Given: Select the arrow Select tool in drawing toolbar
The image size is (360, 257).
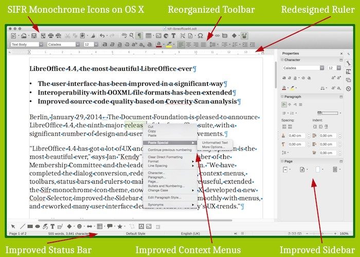Looking at the screenshot, I should click(13, 227).
